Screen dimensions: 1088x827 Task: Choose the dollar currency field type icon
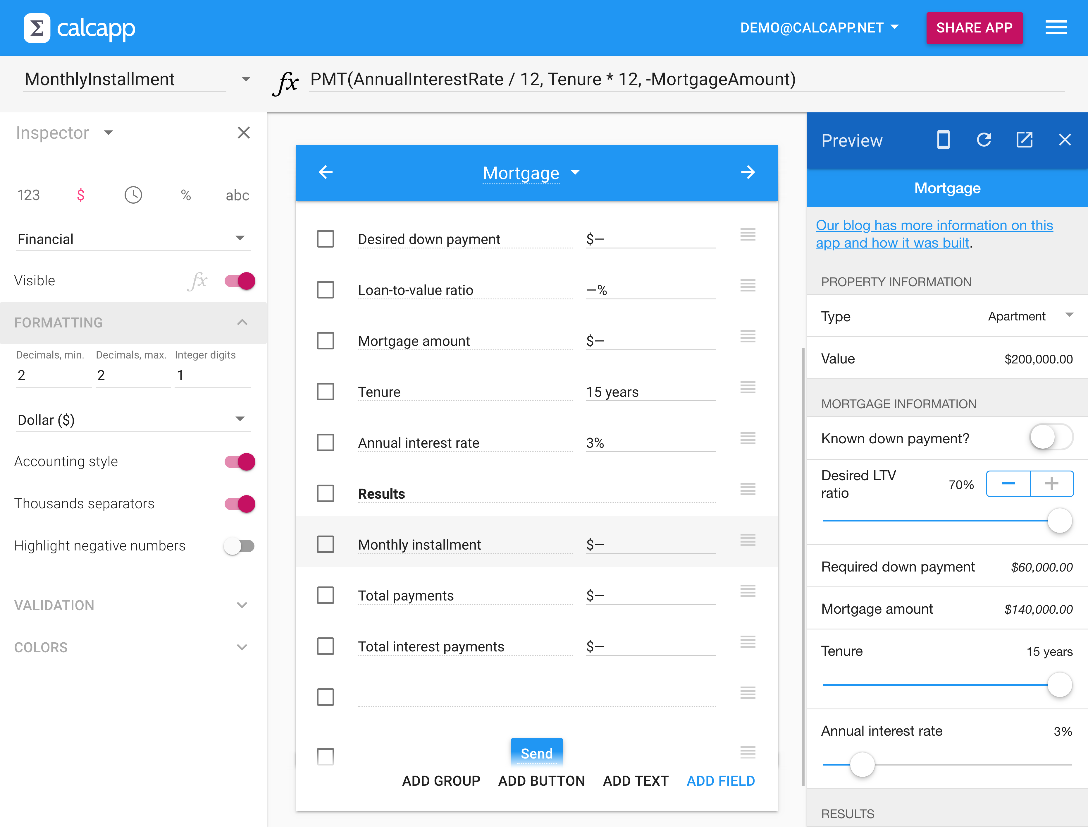coord(81,195)
